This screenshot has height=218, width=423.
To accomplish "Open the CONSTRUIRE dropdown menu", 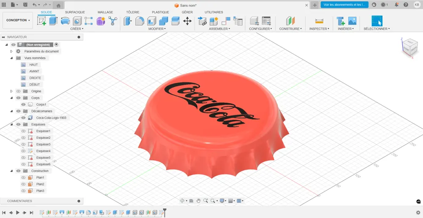I will 291,29.
